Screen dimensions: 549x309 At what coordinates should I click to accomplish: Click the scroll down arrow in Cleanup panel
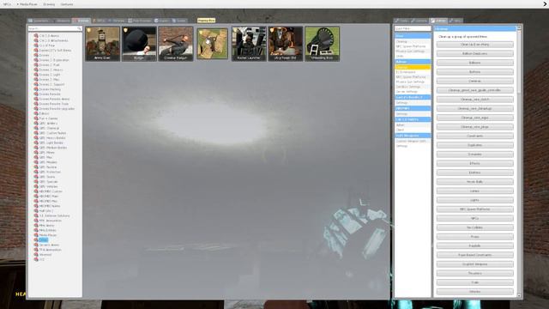(x=519, y=295)
